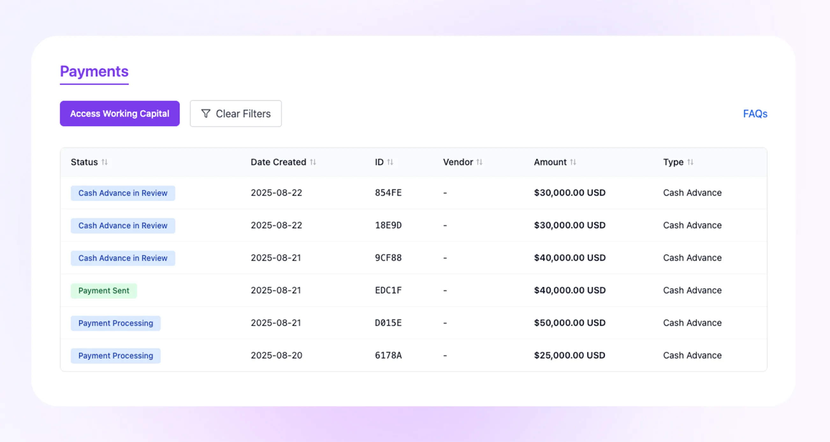Open the Payments tab
The height and width of the screenshot is (442, 830).
(x=94, y=71)
